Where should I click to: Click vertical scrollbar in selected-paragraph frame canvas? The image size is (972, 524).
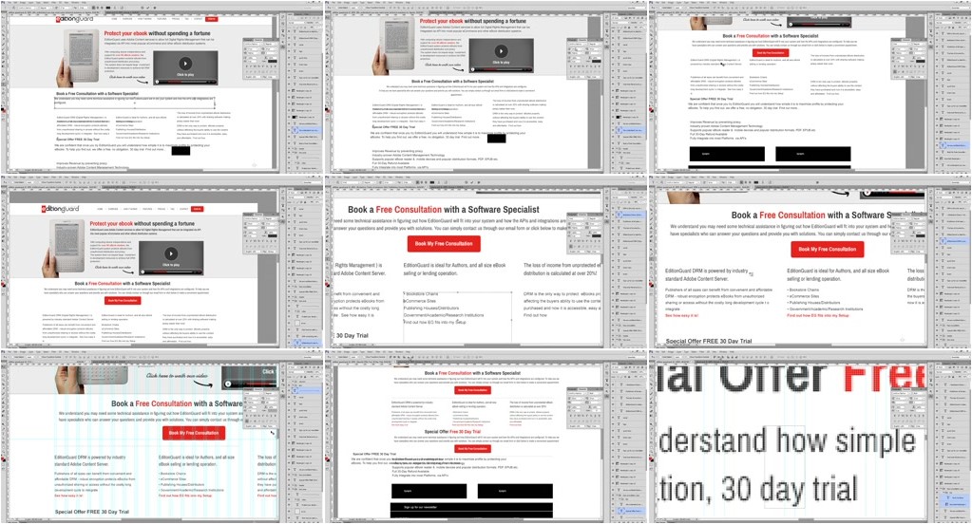(x=277, y=93)
